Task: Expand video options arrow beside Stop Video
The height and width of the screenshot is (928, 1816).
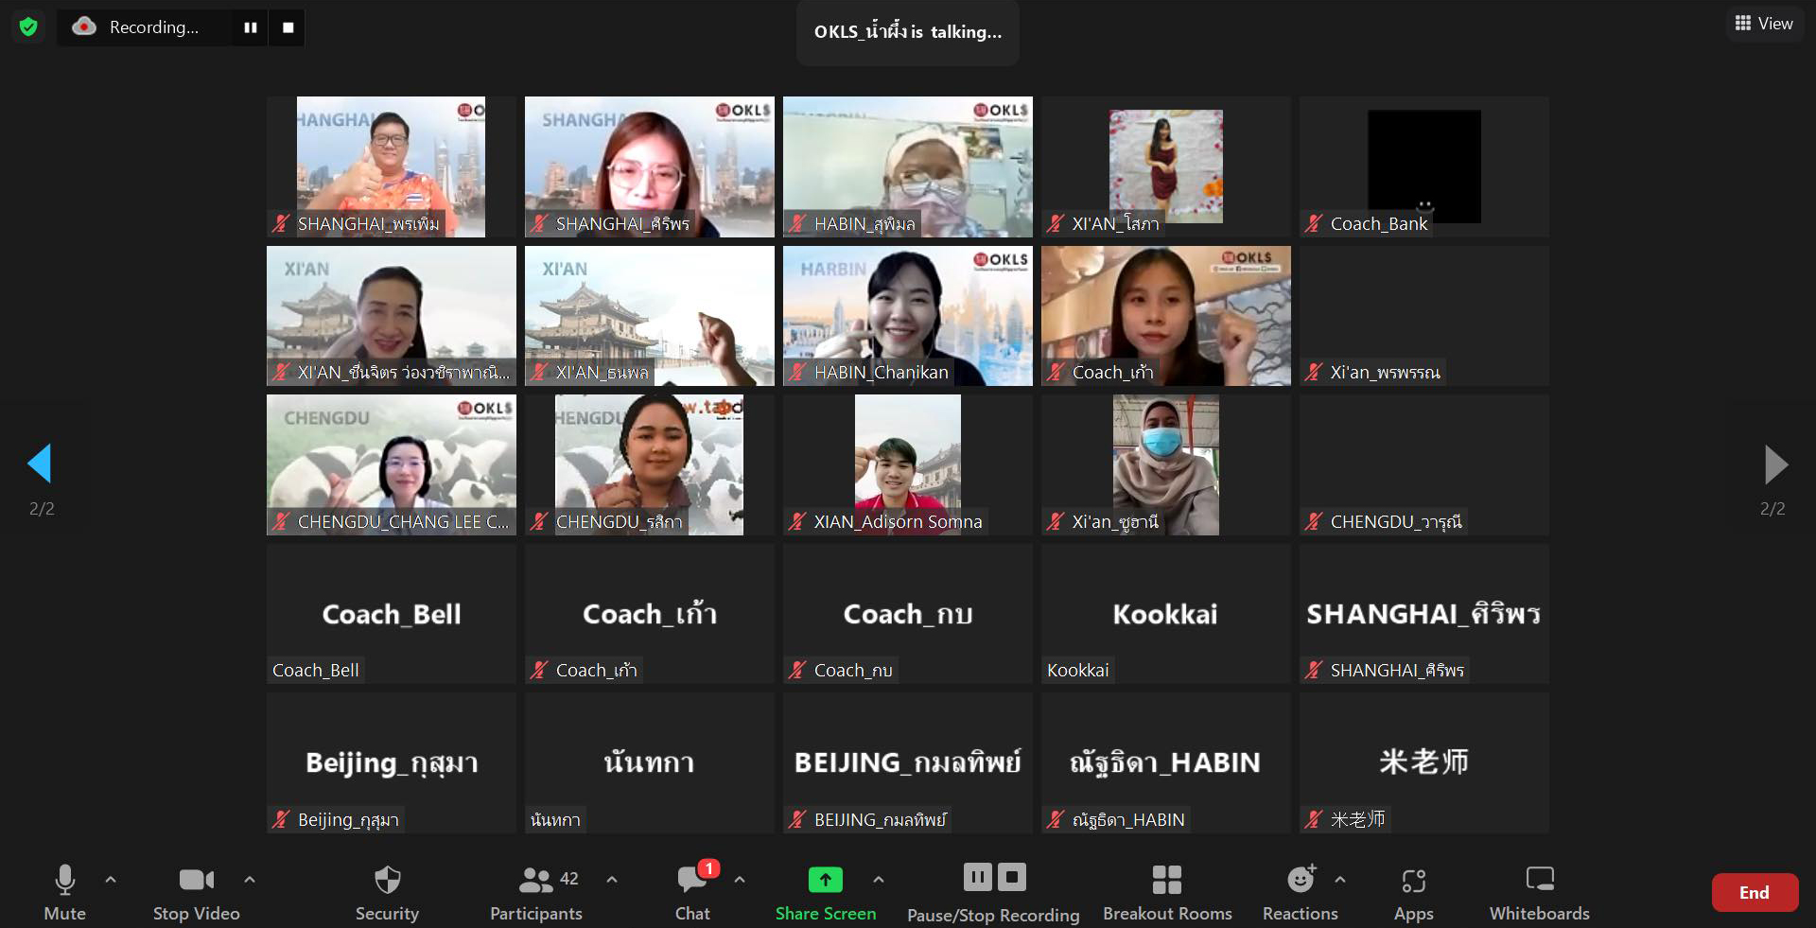Action: (x=250, y=880)
